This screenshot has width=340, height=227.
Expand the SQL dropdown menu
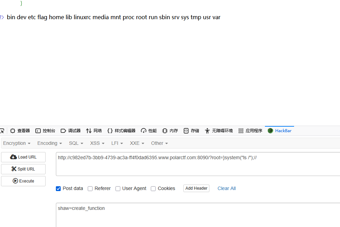pyautogui.click(x=76, y=143)
